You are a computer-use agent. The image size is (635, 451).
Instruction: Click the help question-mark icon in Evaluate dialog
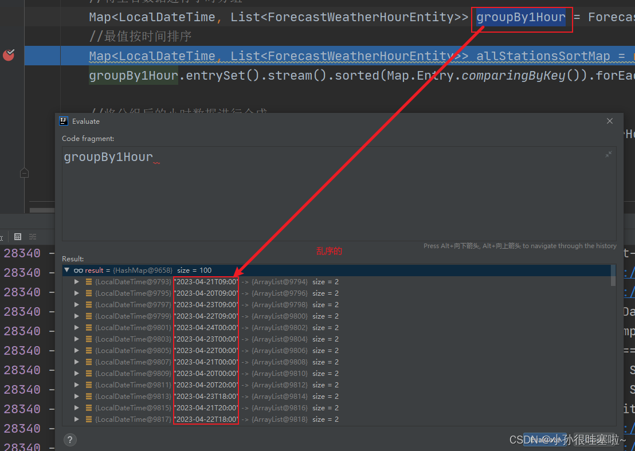point(70,440)
